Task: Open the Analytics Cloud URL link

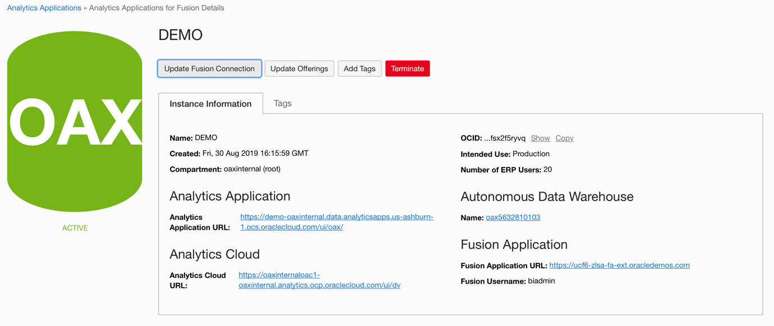Action: coord(319,285)
